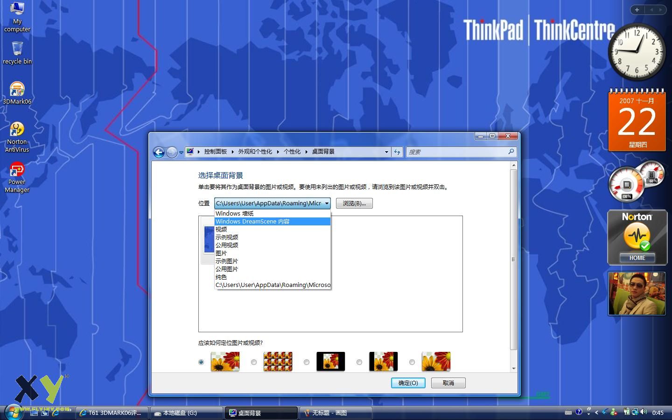Select the fifth positioning radio button
This screenshot has height=420, width=672.
pos(412,362)
